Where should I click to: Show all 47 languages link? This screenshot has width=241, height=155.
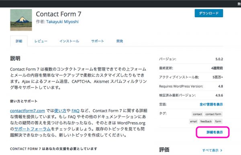[211, 104]
